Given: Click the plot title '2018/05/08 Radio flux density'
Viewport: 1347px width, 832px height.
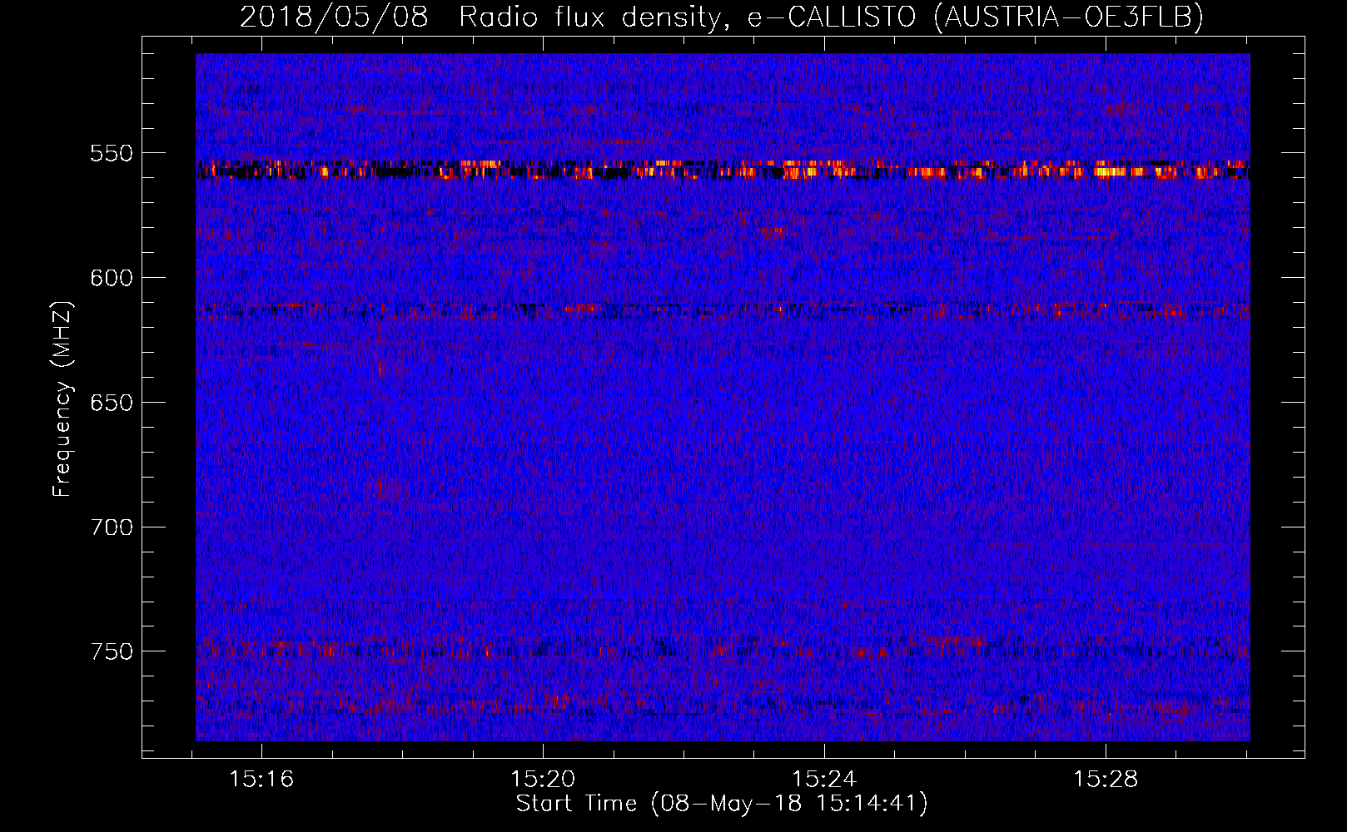Looking at the screenshot, I should point(480,17).
